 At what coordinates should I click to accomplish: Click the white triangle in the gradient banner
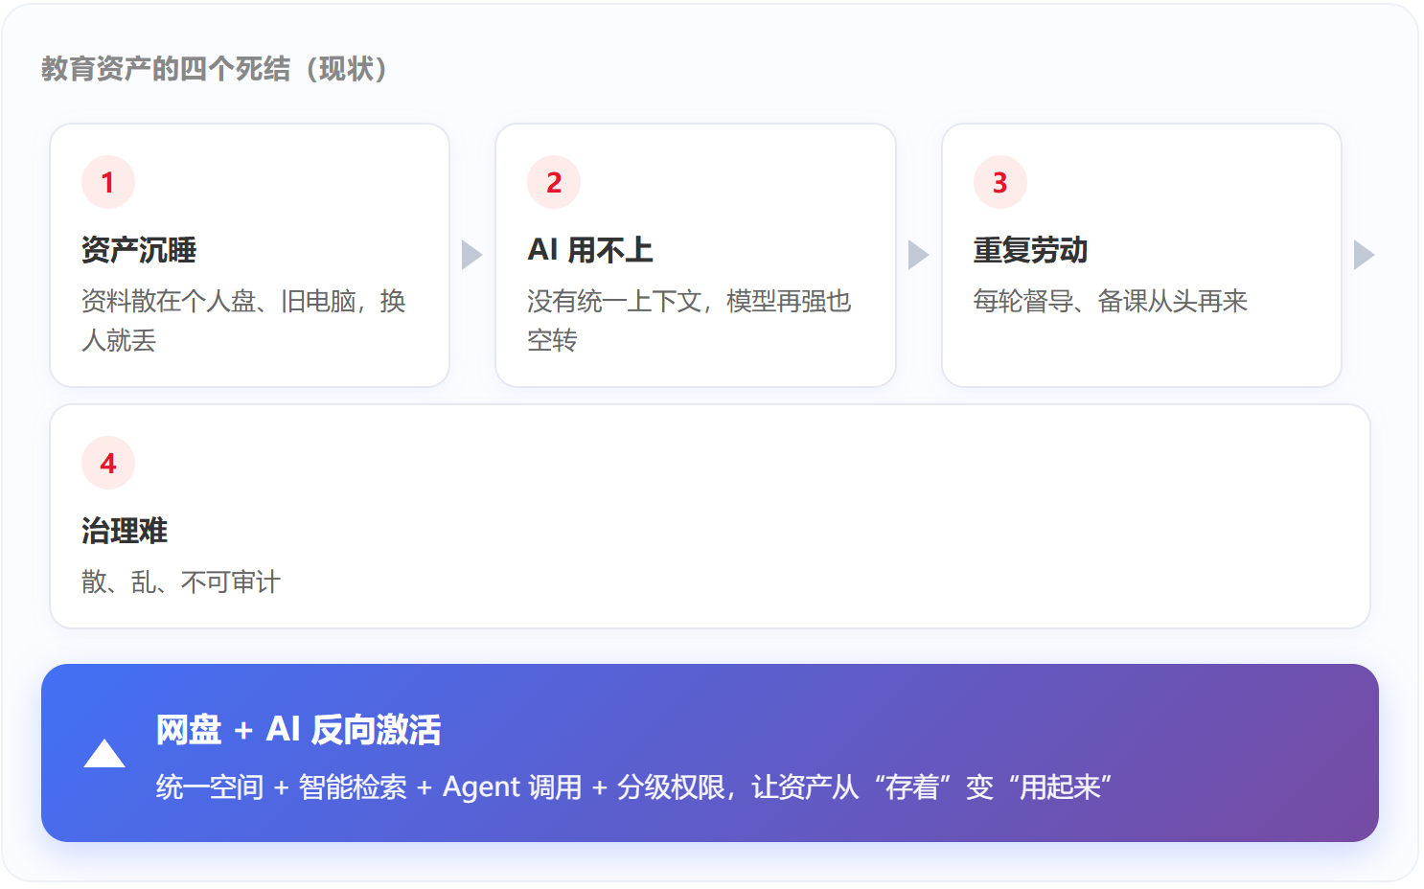coord(104,754)
